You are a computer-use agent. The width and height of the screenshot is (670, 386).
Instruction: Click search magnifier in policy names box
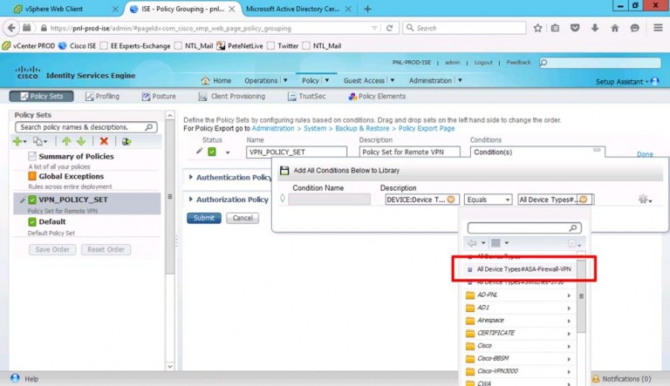pos(148,127)
